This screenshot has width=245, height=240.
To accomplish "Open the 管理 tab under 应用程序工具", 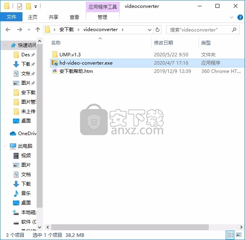I will tap(102, 17).
